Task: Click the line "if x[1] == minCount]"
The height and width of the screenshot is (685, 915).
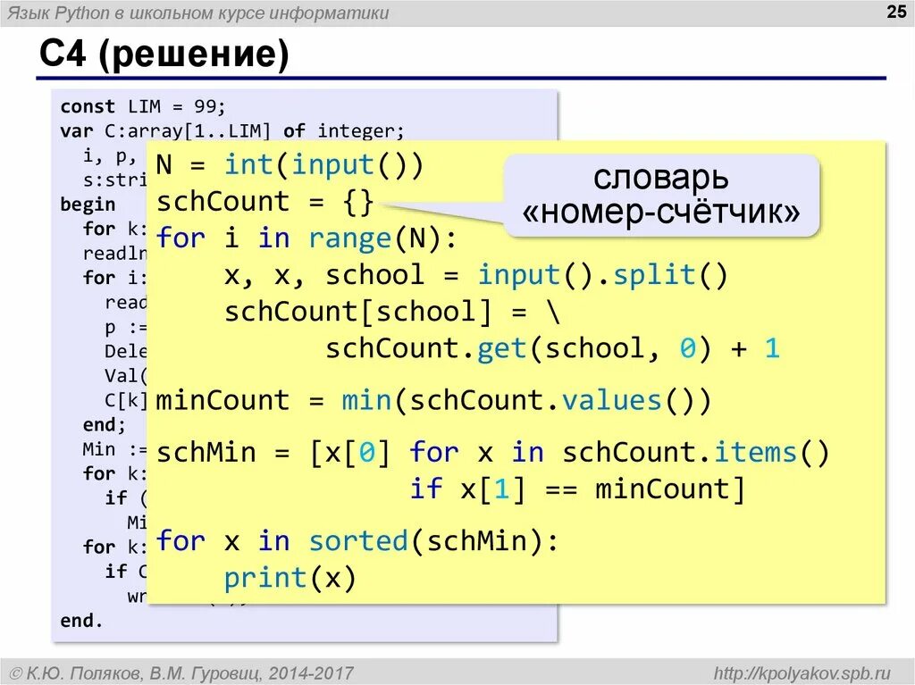Action: [x=578, y=489]
